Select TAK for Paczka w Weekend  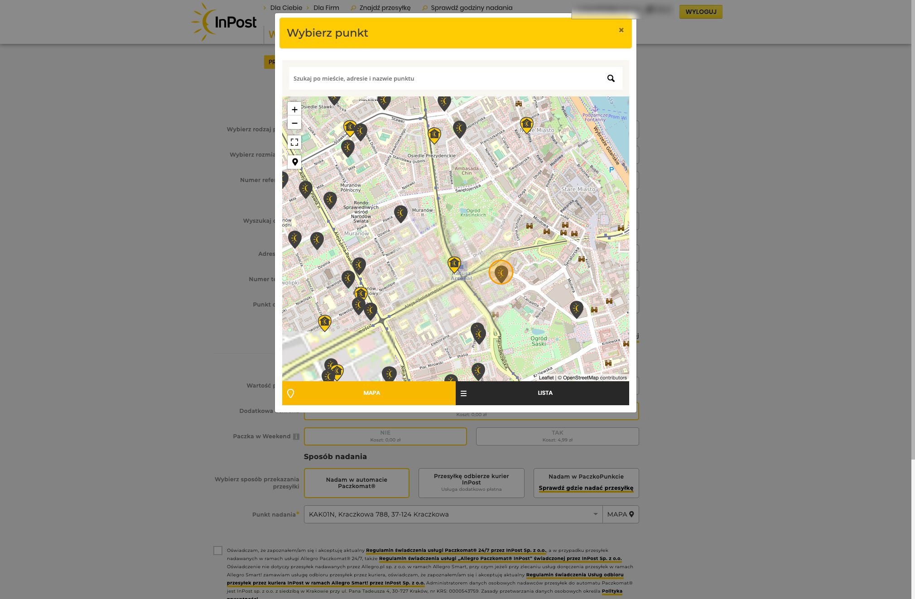point(557,436)
